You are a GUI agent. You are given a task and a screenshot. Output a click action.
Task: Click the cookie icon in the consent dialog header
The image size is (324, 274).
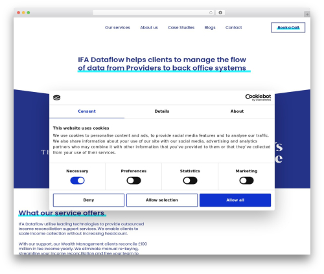(57, 98)
